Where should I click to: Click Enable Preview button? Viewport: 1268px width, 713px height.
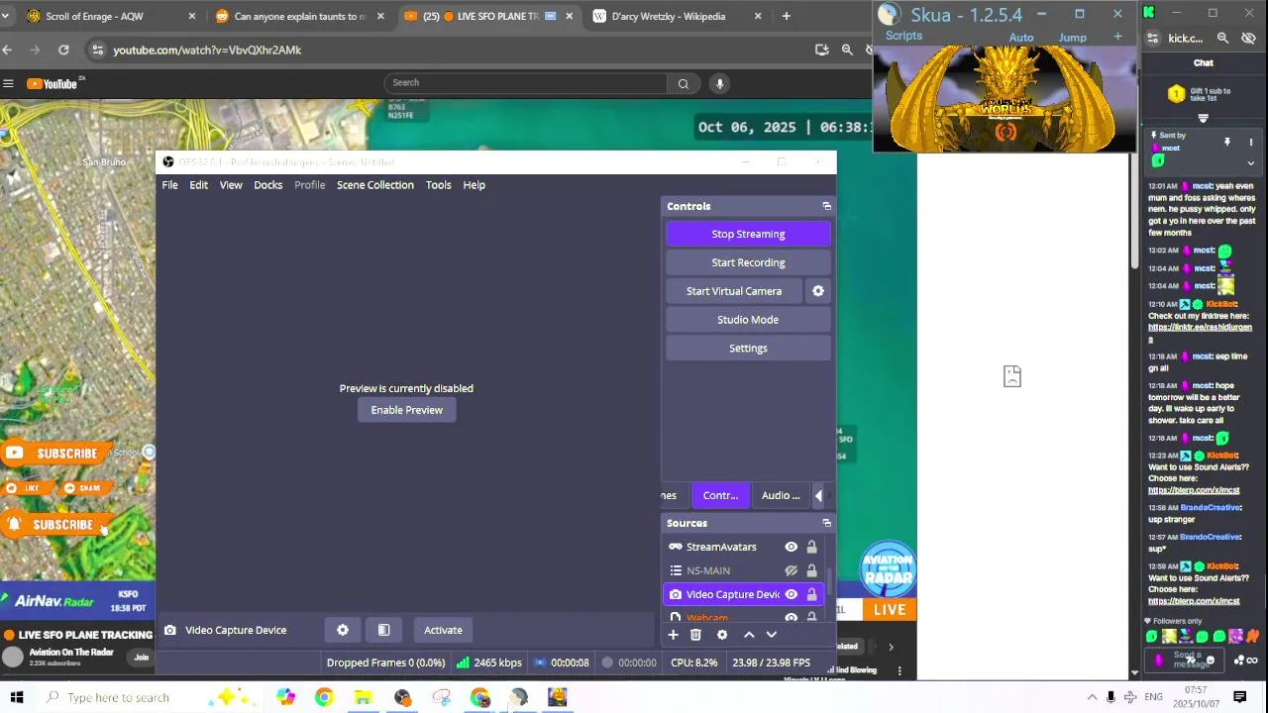point(407,410)
